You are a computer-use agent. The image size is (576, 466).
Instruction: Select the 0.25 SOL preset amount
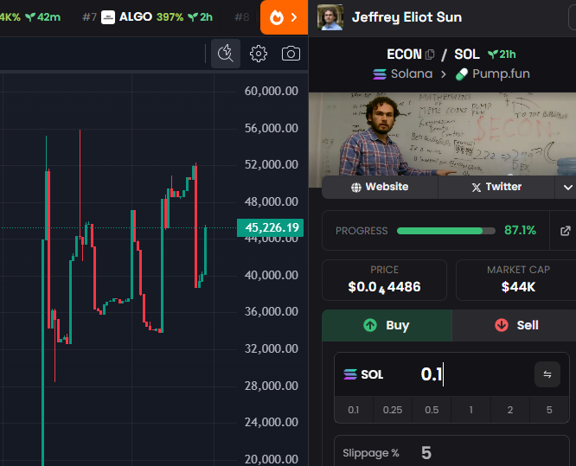pyautogui.click(x=392, y=410)
